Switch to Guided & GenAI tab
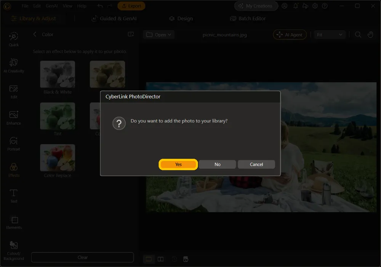This screenshot has height=267, width=381. (x=114, y=18)
